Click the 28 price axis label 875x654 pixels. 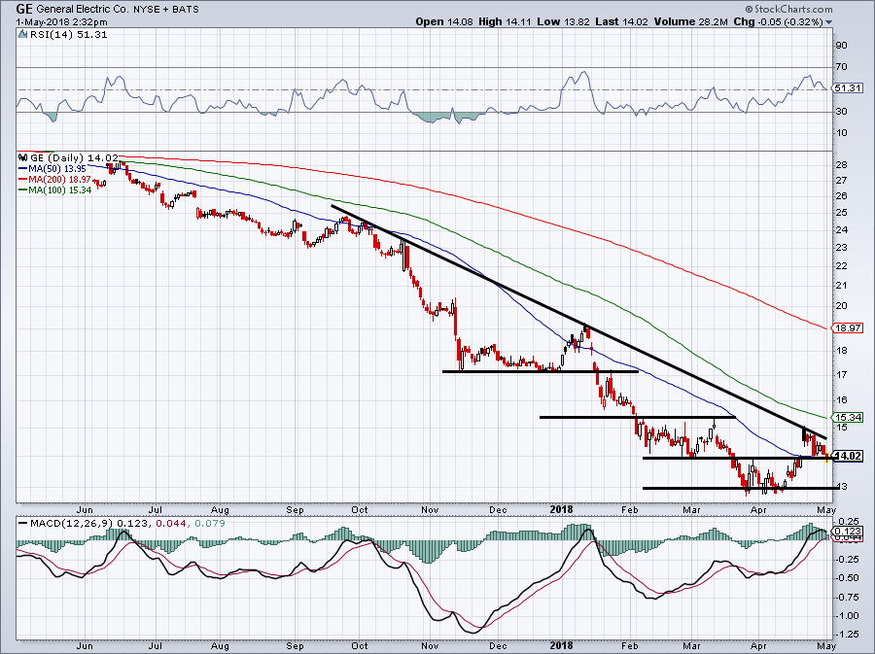click(842, 165)
